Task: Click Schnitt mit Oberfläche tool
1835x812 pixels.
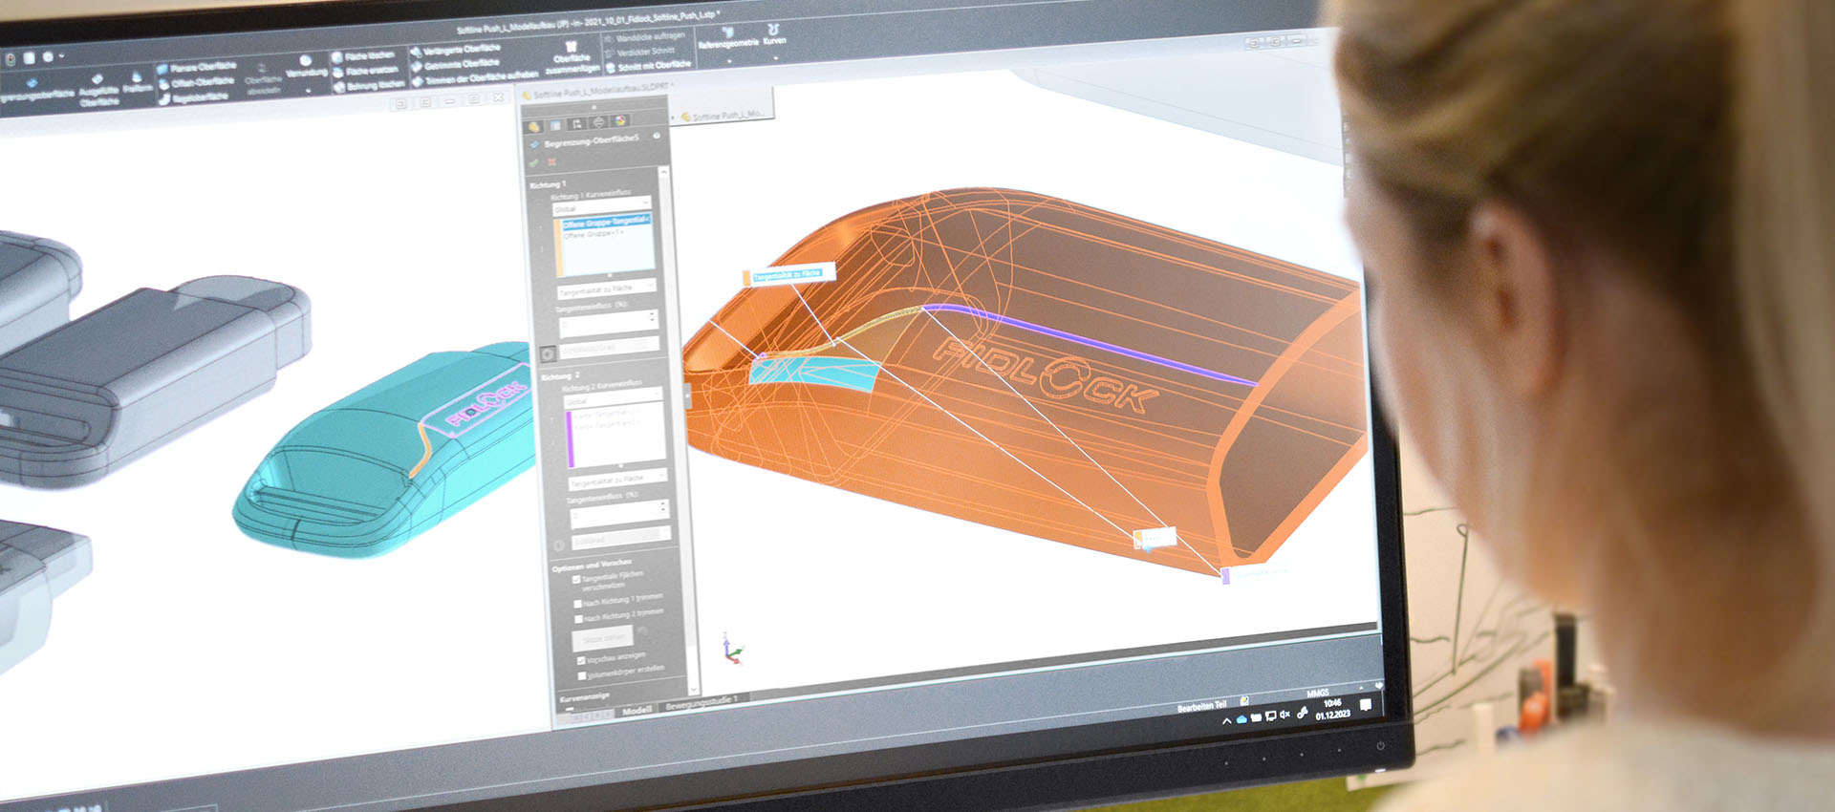Action: [x=654, y=66]
